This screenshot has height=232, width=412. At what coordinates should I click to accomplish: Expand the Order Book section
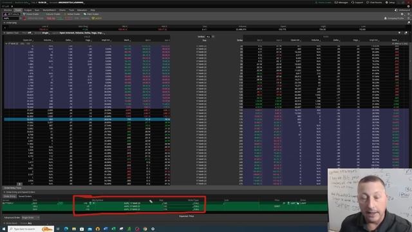(x=5, y=224)
